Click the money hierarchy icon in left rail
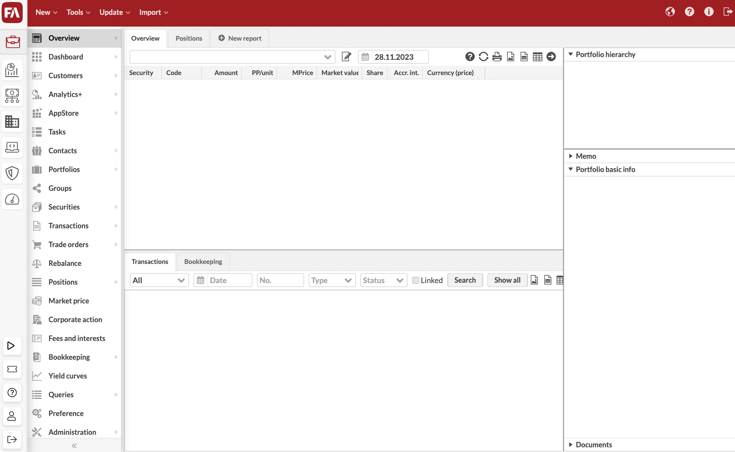This screenshot has height=452, width=735. tap(12, 96)
